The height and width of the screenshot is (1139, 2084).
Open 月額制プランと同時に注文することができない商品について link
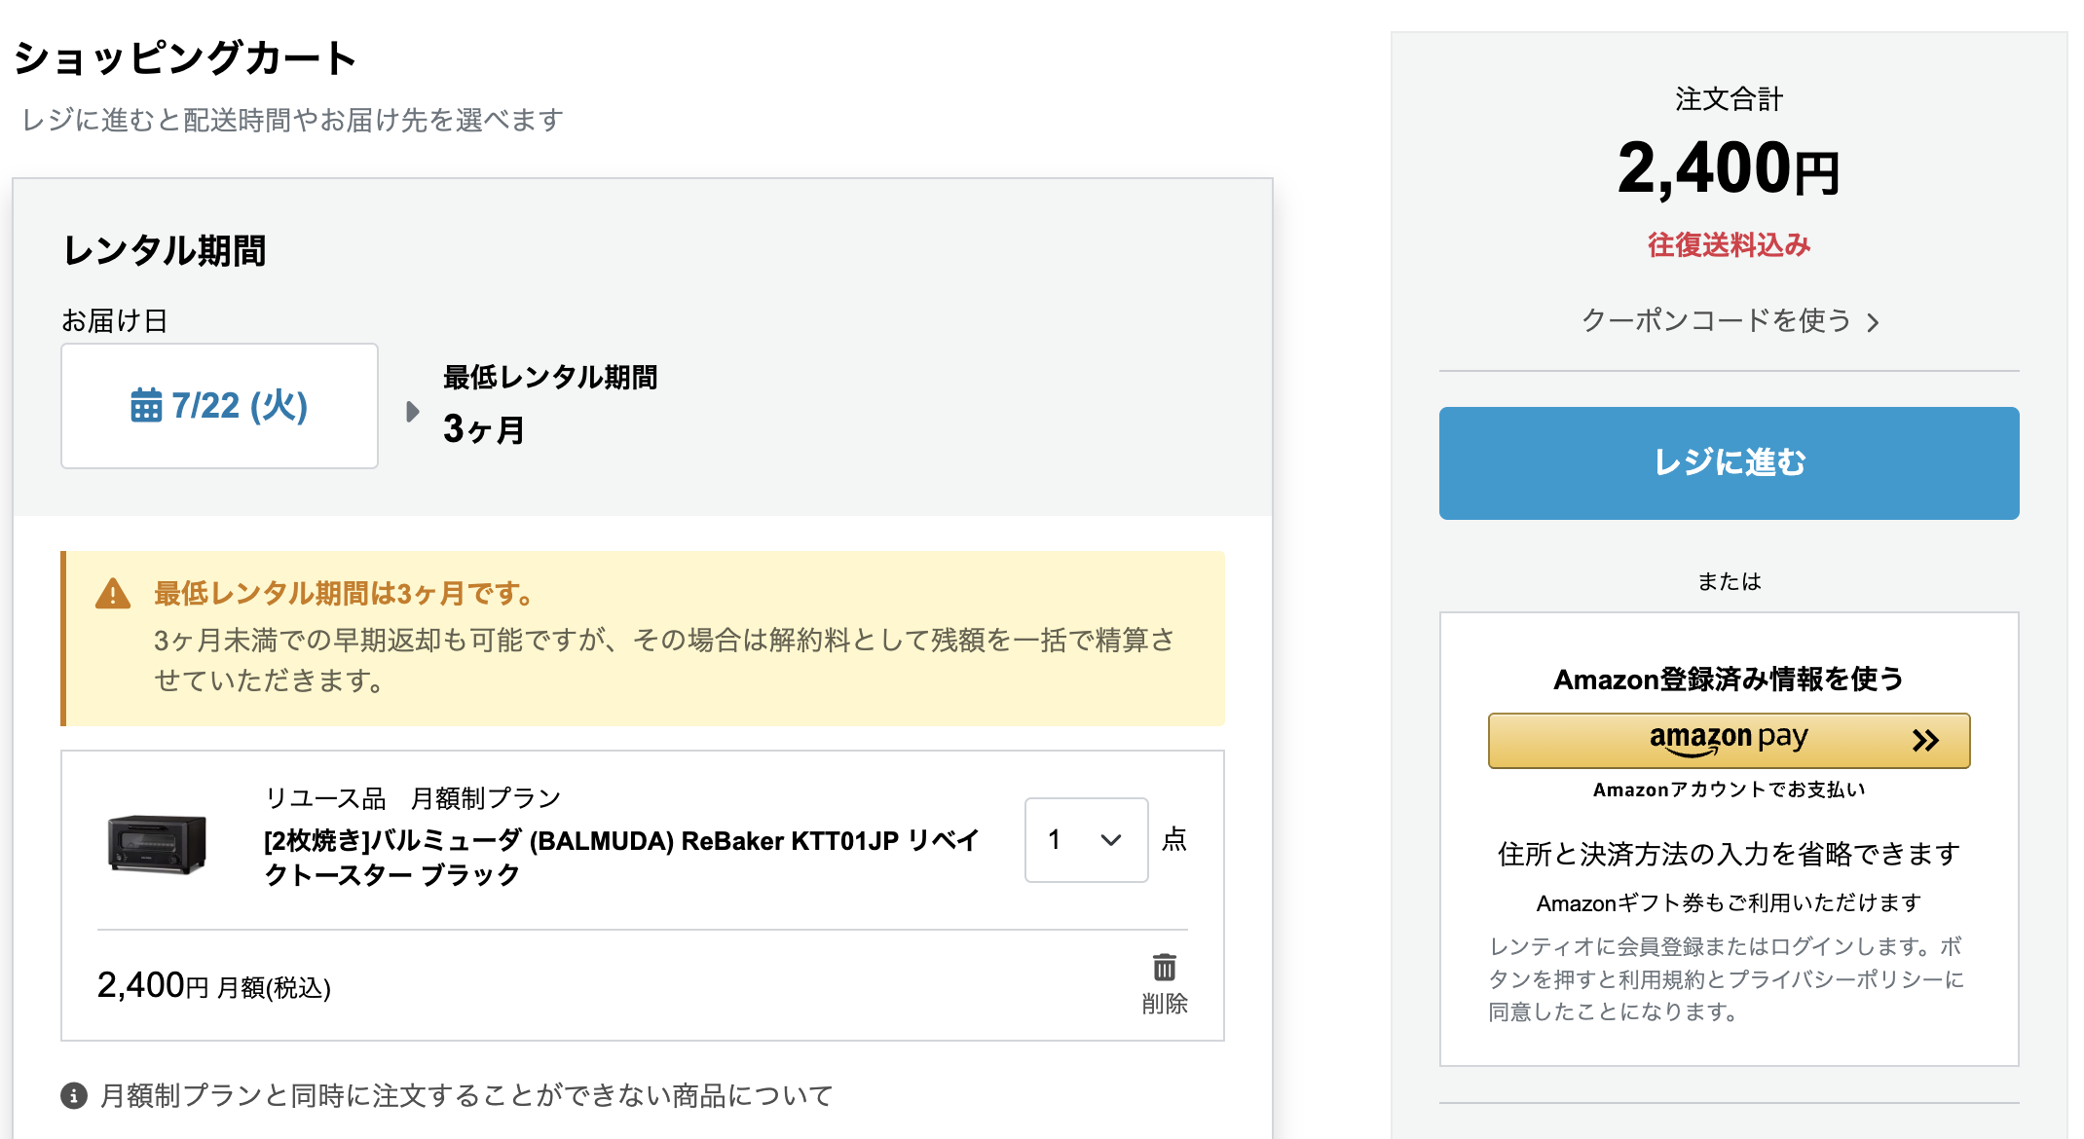(x=466, y=1095)
